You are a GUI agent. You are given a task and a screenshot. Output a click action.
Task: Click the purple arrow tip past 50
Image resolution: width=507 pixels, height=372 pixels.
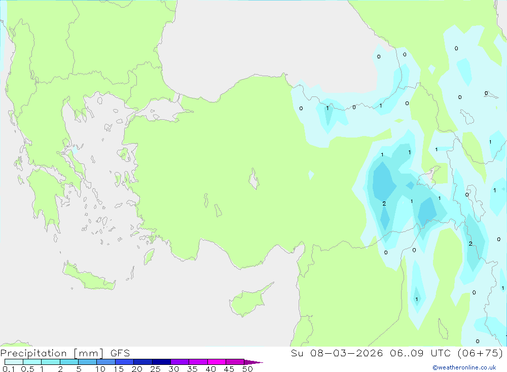[x=253, y=362]
